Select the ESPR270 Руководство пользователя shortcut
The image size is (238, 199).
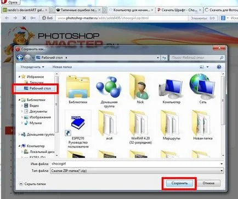click(x=78, y=129)
